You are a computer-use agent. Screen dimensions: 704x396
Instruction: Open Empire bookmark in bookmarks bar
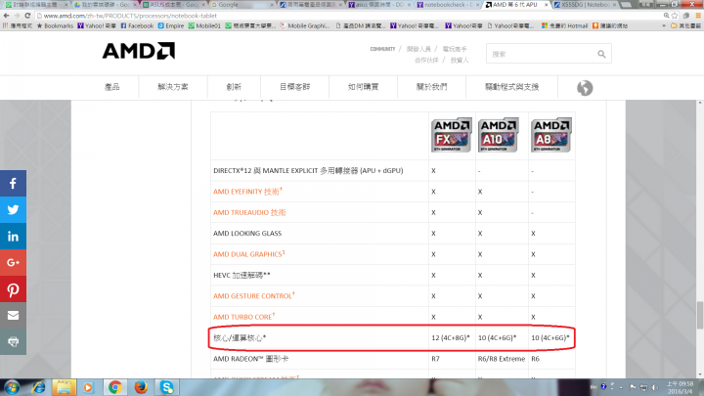tap(171, 26)
